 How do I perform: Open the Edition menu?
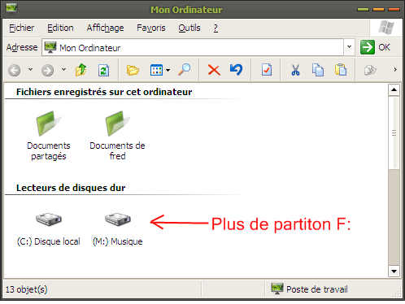pyautogui.click(x=60, y=28)
